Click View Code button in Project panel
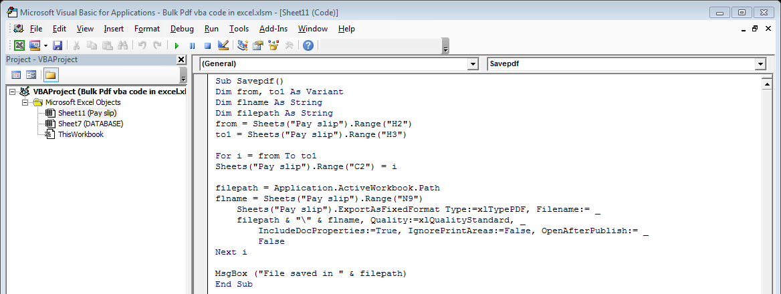This screenshot has height=294, width=781. click(17, 74)
